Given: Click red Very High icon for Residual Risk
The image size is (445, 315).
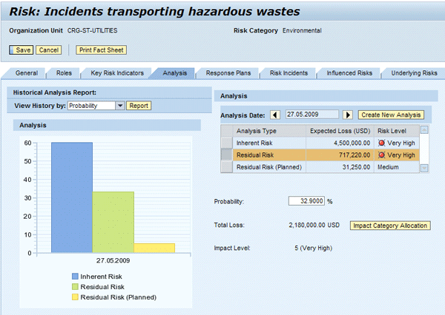Looking at the screenshot, I should 382,155.
